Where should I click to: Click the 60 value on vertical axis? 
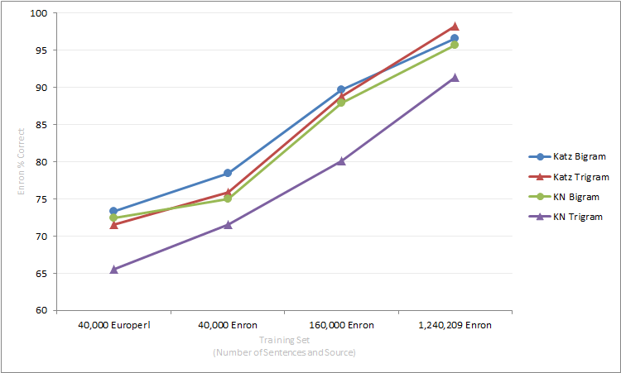click(x=41, y=311)
